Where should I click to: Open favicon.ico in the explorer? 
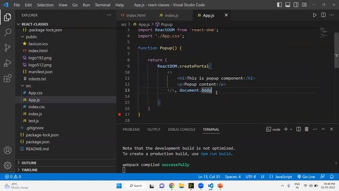click(38, 44)
